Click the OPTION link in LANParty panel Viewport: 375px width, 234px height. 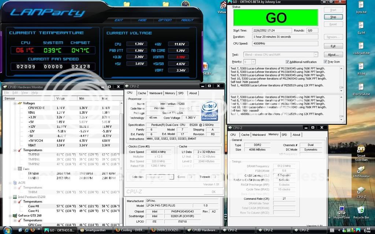(x=165, y=20)
